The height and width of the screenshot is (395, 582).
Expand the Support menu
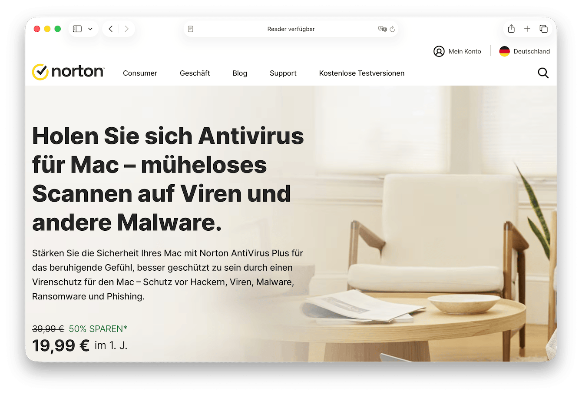pyautogui.click(x=283, y=73)
